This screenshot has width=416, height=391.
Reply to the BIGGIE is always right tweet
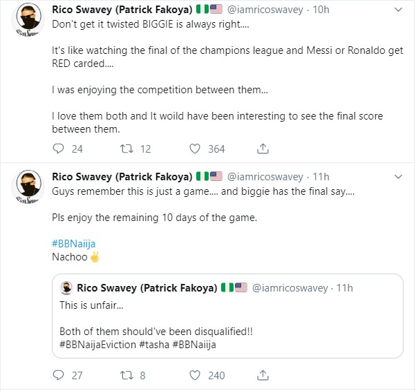pyautogui.click(x=58, y=149)
